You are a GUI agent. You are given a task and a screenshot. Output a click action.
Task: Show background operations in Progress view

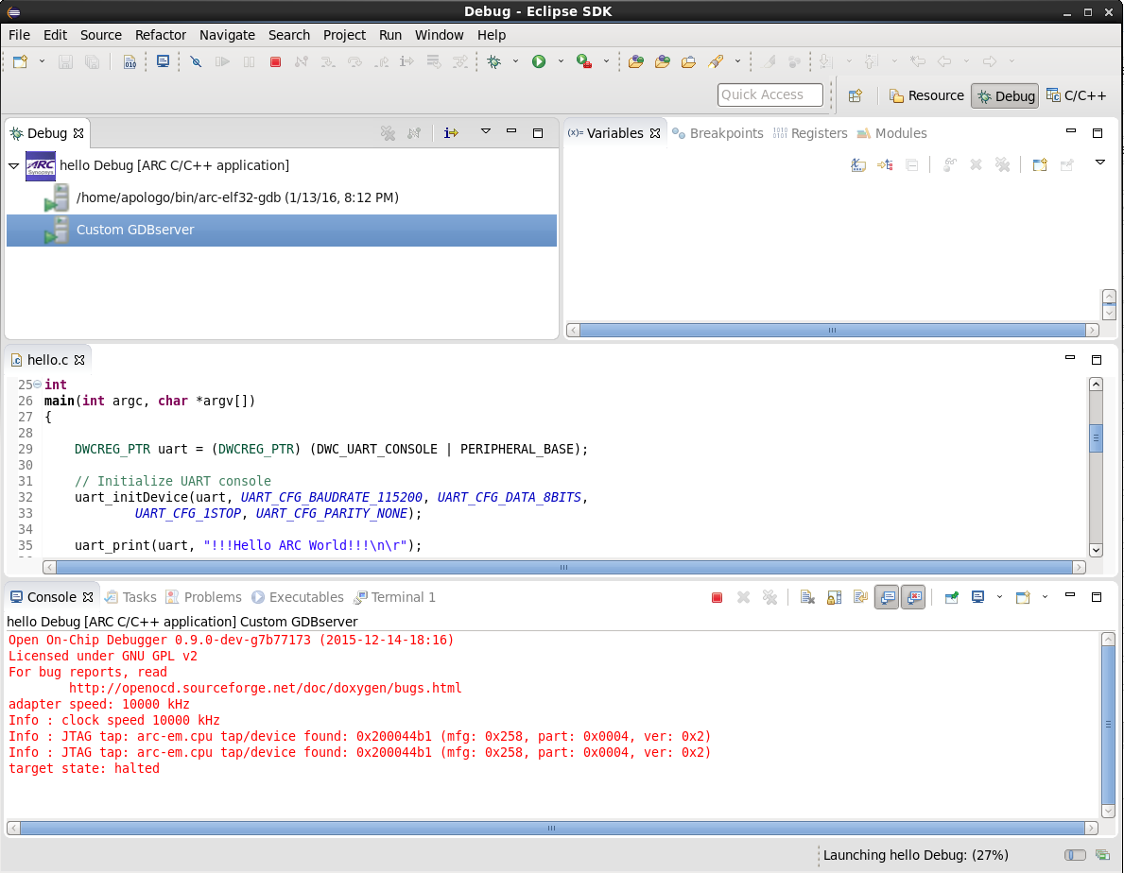click(x=1102, y=855)
